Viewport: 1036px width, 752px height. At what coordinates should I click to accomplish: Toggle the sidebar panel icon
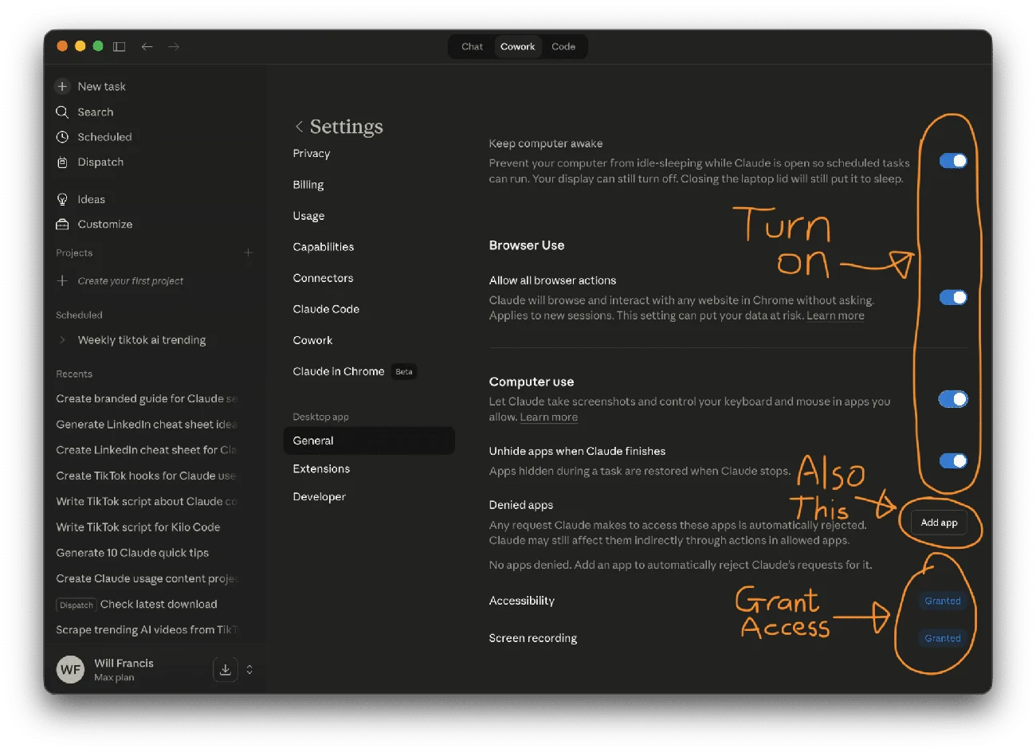[120, 47]
